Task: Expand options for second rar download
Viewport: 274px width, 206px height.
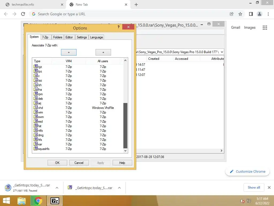Action: (119, 188)
